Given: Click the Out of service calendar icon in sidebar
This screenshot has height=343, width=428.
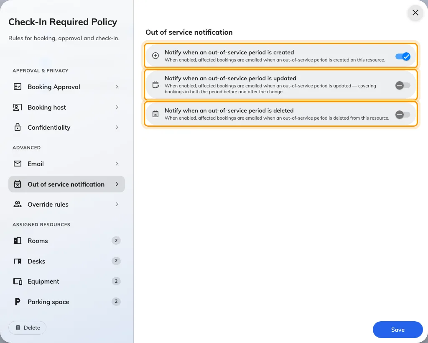Looking at the screenshot, I should pos(18,184).
